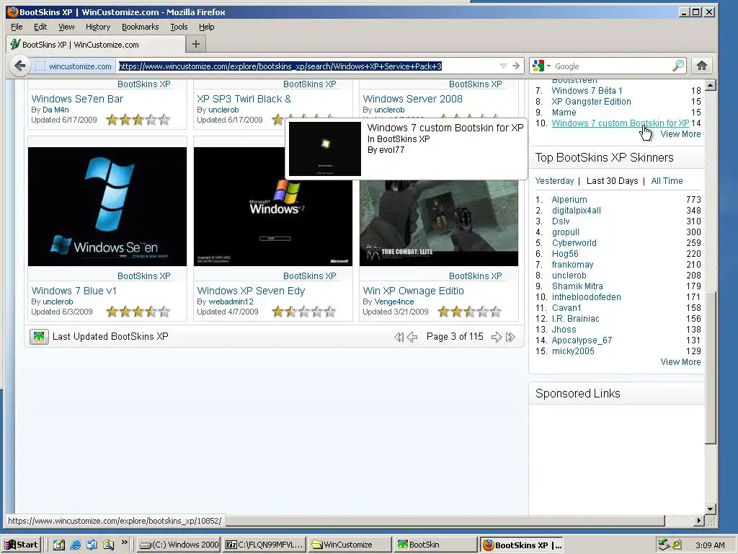Viewport: 738px width, 554px height.
Task: Open skinner micky2005's profile
Action: (x=573, y=351)
